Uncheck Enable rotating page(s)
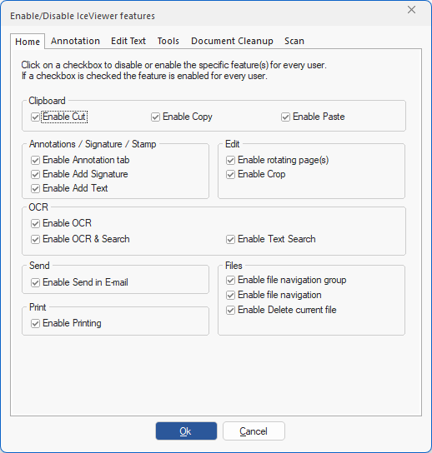The height and width of the screenshot is (453, 432). click(x=230, y=161)
